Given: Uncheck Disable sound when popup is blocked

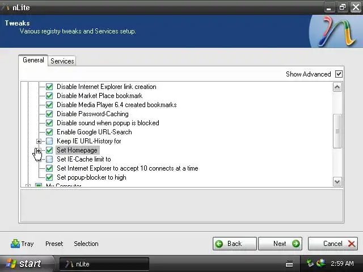Looking at the screenshot, I should (x=49, y=123).
